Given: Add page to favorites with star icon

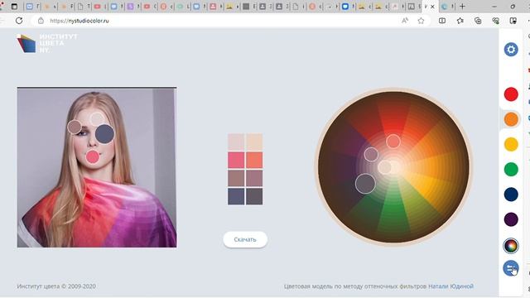Looking at the screenshot, I should click(x=421, y=21).
